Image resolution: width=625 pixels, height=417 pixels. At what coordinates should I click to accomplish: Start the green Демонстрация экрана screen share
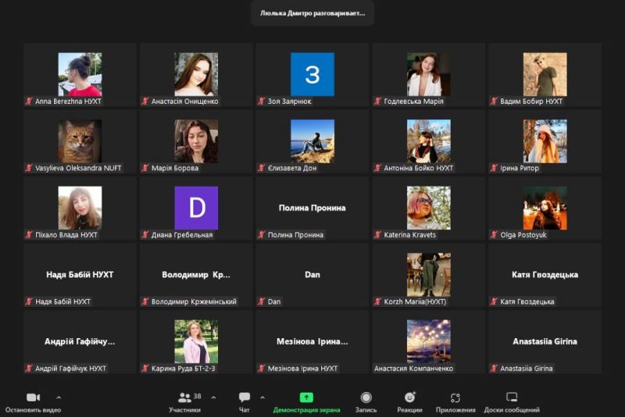(306, 397)
